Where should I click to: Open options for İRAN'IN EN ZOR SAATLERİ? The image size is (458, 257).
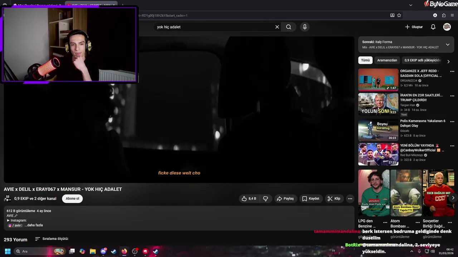pyautogui.click(x=452, y=96)
